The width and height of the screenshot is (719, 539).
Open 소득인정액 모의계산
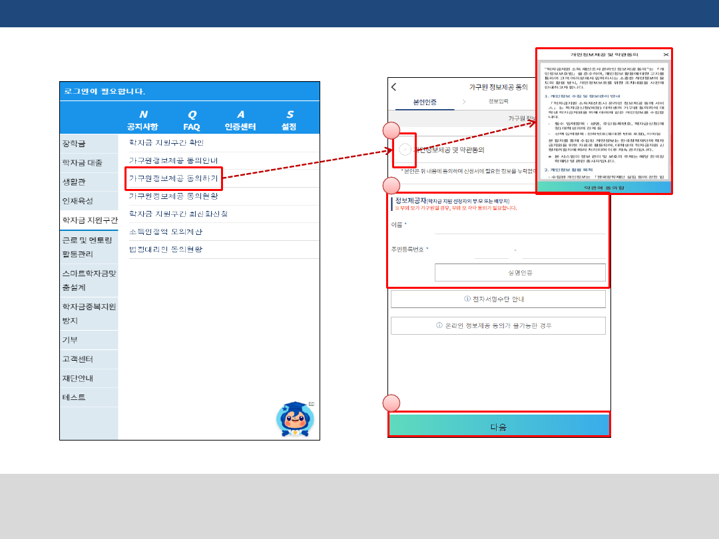(x=224, y=232)
